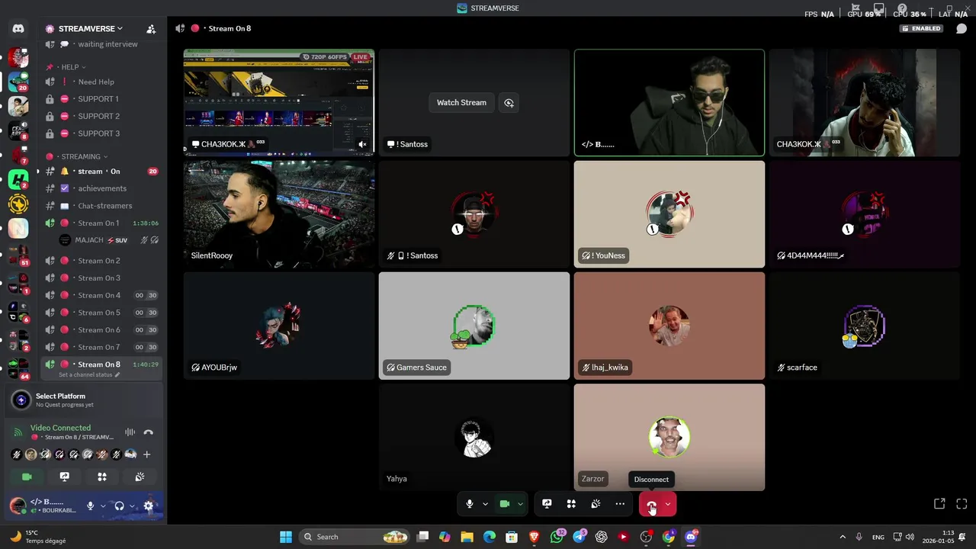
Task: Click Set a channel status link
Action: click(x=89, y=375)
